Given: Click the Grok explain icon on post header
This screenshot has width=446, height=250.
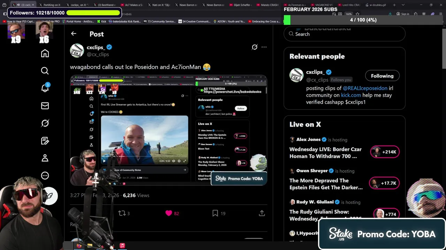Looking at the screenshot, I should coord(255,47).
